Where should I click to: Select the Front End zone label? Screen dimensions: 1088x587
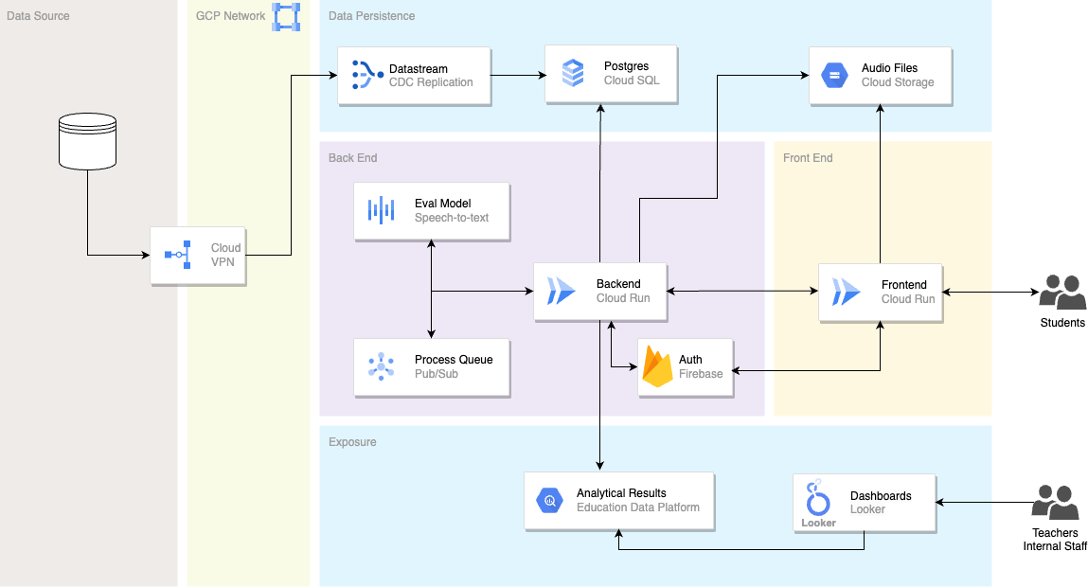click(x=807, y=158)
